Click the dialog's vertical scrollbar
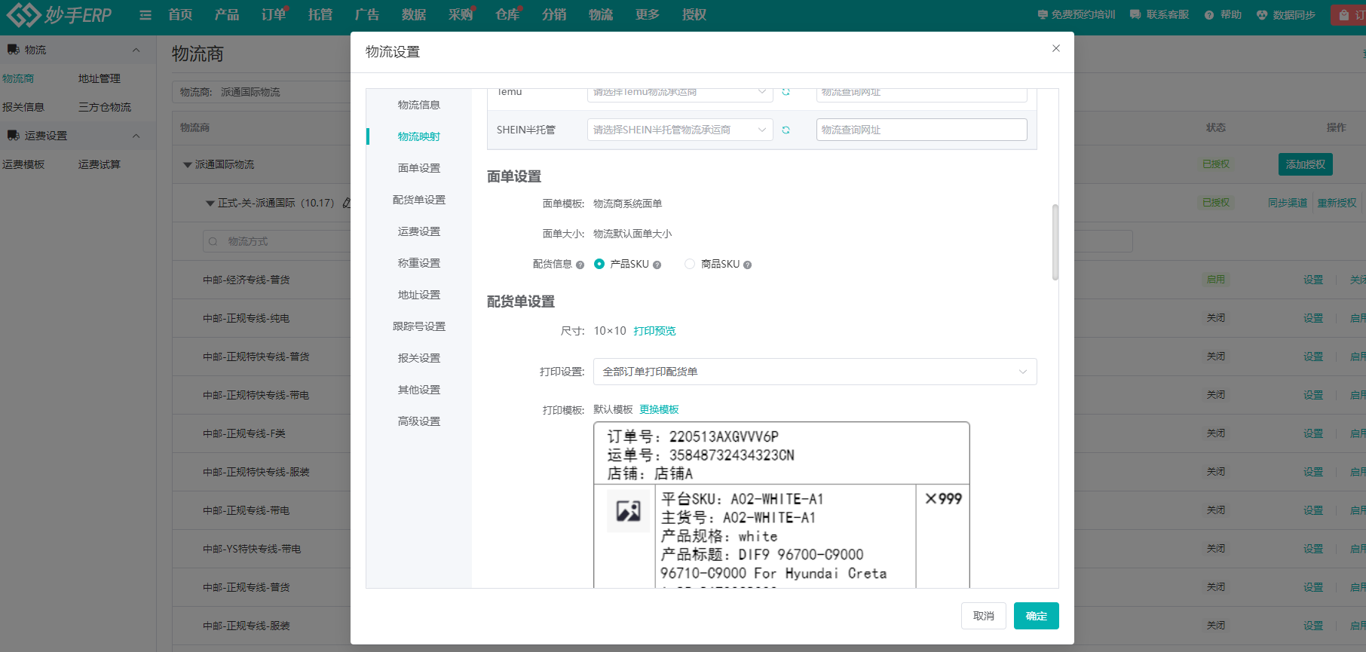 1055,242
